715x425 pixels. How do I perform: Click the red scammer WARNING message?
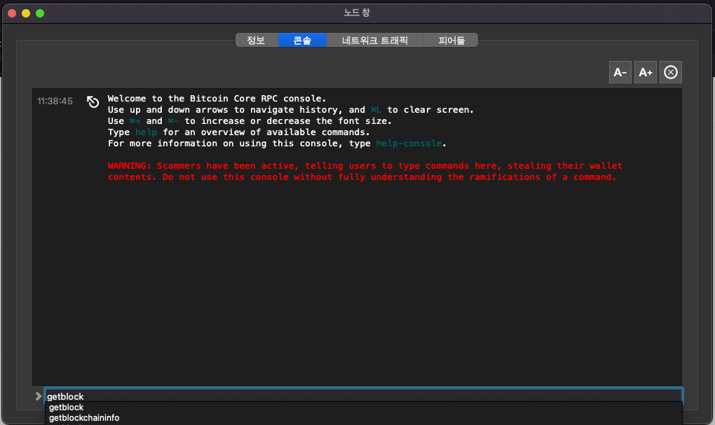tap(365, 172)
